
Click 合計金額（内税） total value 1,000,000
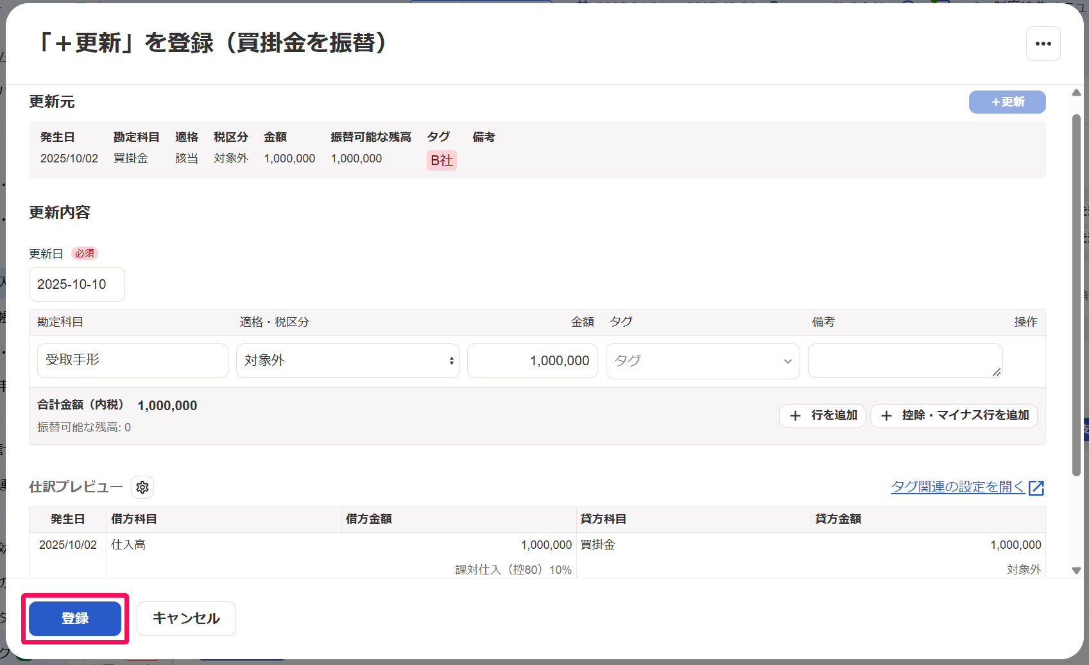click(x=167, y=406)
